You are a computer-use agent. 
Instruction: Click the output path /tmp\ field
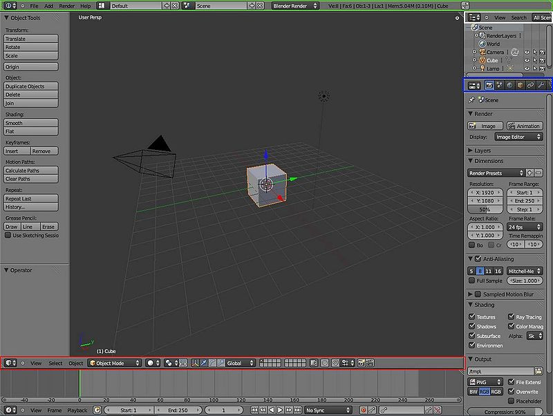500,371
